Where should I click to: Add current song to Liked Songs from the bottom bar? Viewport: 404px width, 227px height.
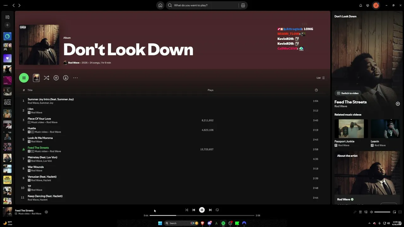coord(46,212)
